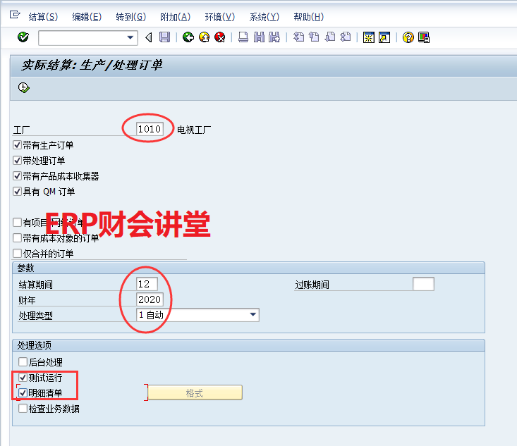The height and width of the screenshot is (446, 517).
Task: Open the 编辑(E) menu
Action: [87, 17]
